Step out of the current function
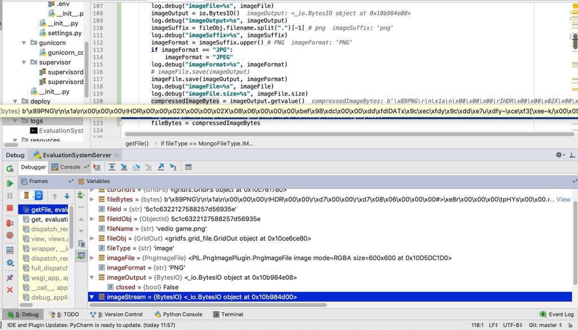 (x=161, y=167)
